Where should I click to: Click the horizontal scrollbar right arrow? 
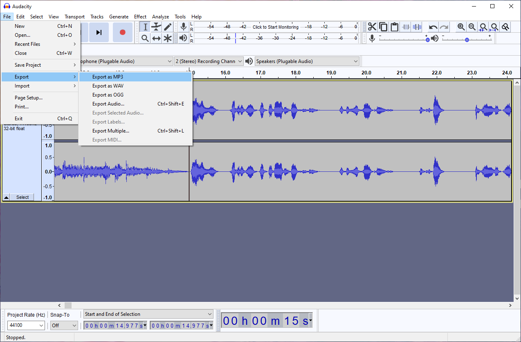tap(510, 305)
